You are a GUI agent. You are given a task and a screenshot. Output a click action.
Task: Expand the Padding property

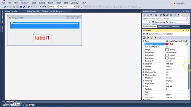pos(143,81)
